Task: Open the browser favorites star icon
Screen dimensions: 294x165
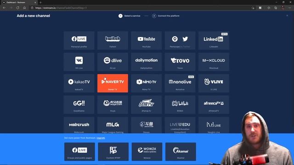Action: coord(269,8)
